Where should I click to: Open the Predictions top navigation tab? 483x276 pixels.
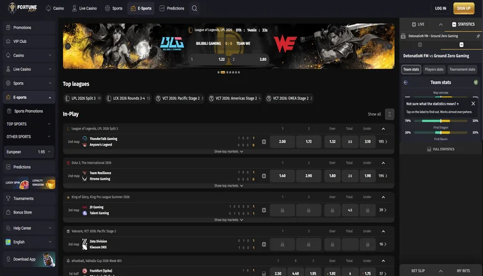[172, 8]
